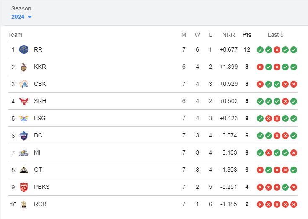Click the PBKS team logo
The height and width of the screenshot is (219, 308).
coord(24,187)
